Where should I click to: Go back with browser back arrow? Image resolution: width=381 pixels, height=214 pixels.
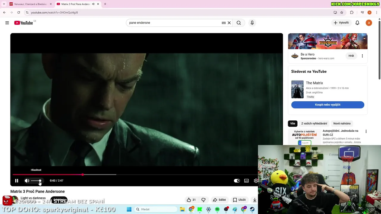(x=4, y=12)
